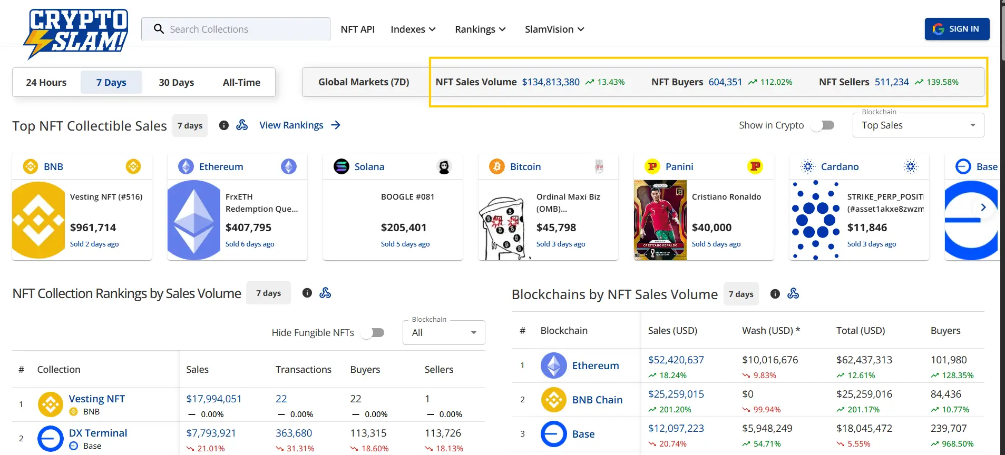1005x455 pixels.
Task: Click the DX Terminal collection icon
Action: pos(51,438)
